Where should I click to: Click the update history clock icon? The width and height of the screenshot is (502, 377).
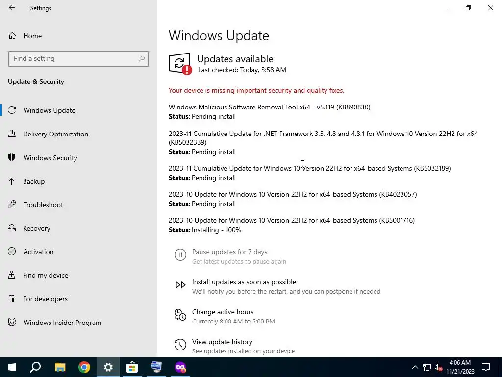pos(180,345)
